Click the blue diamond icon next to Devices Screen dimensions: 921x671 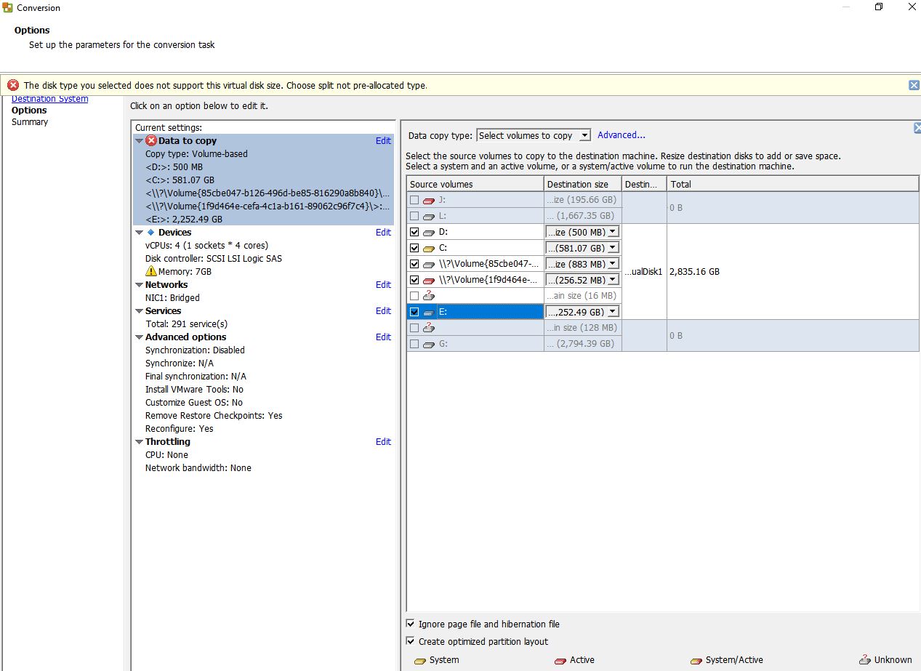(x=151, y=233)
